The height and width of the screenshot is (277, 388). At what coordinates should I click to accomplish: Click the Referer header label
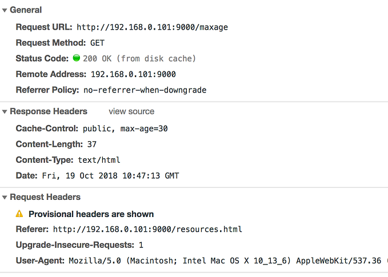tap(32, 229)
